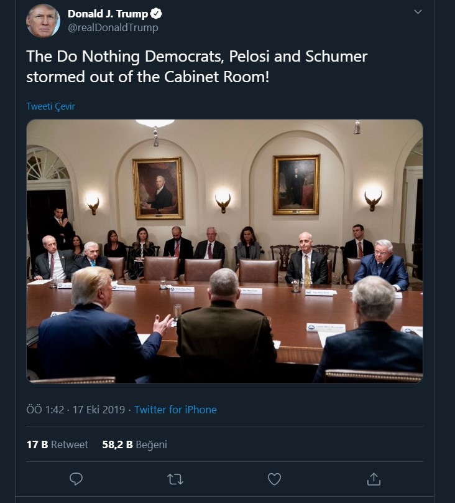Translate tweet via Tweeti Çevir

(x=50, y=106)
